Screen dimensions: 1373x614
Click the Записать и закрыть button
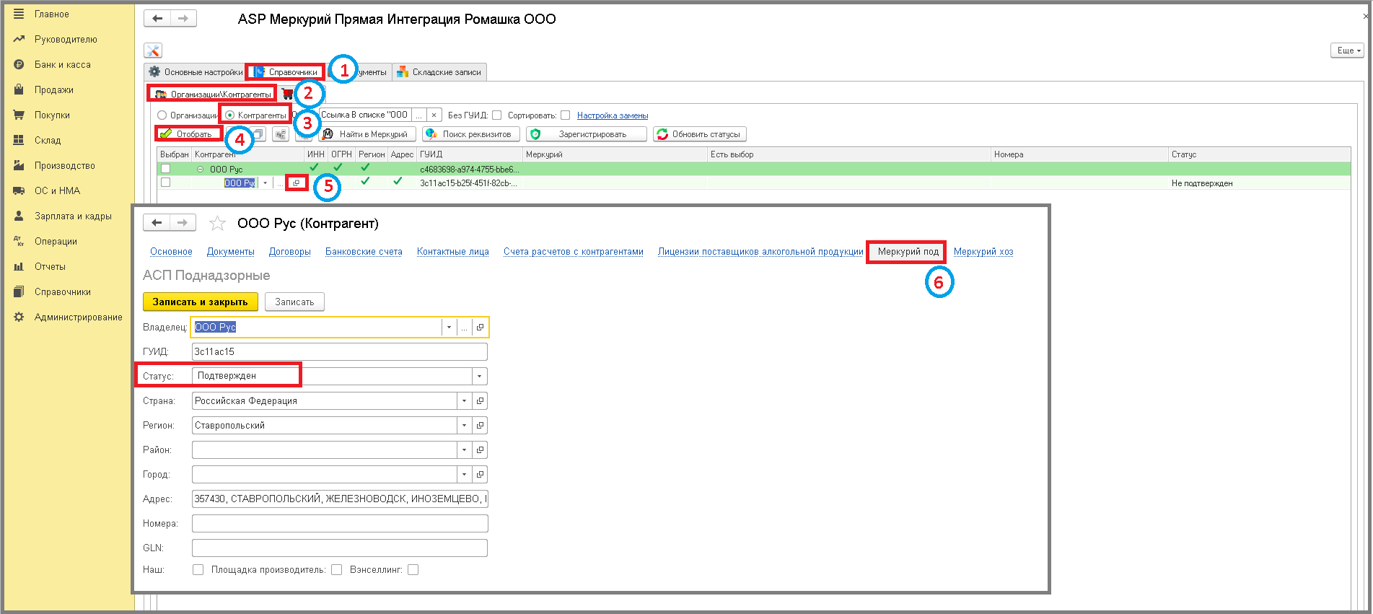tap(200, 302)
